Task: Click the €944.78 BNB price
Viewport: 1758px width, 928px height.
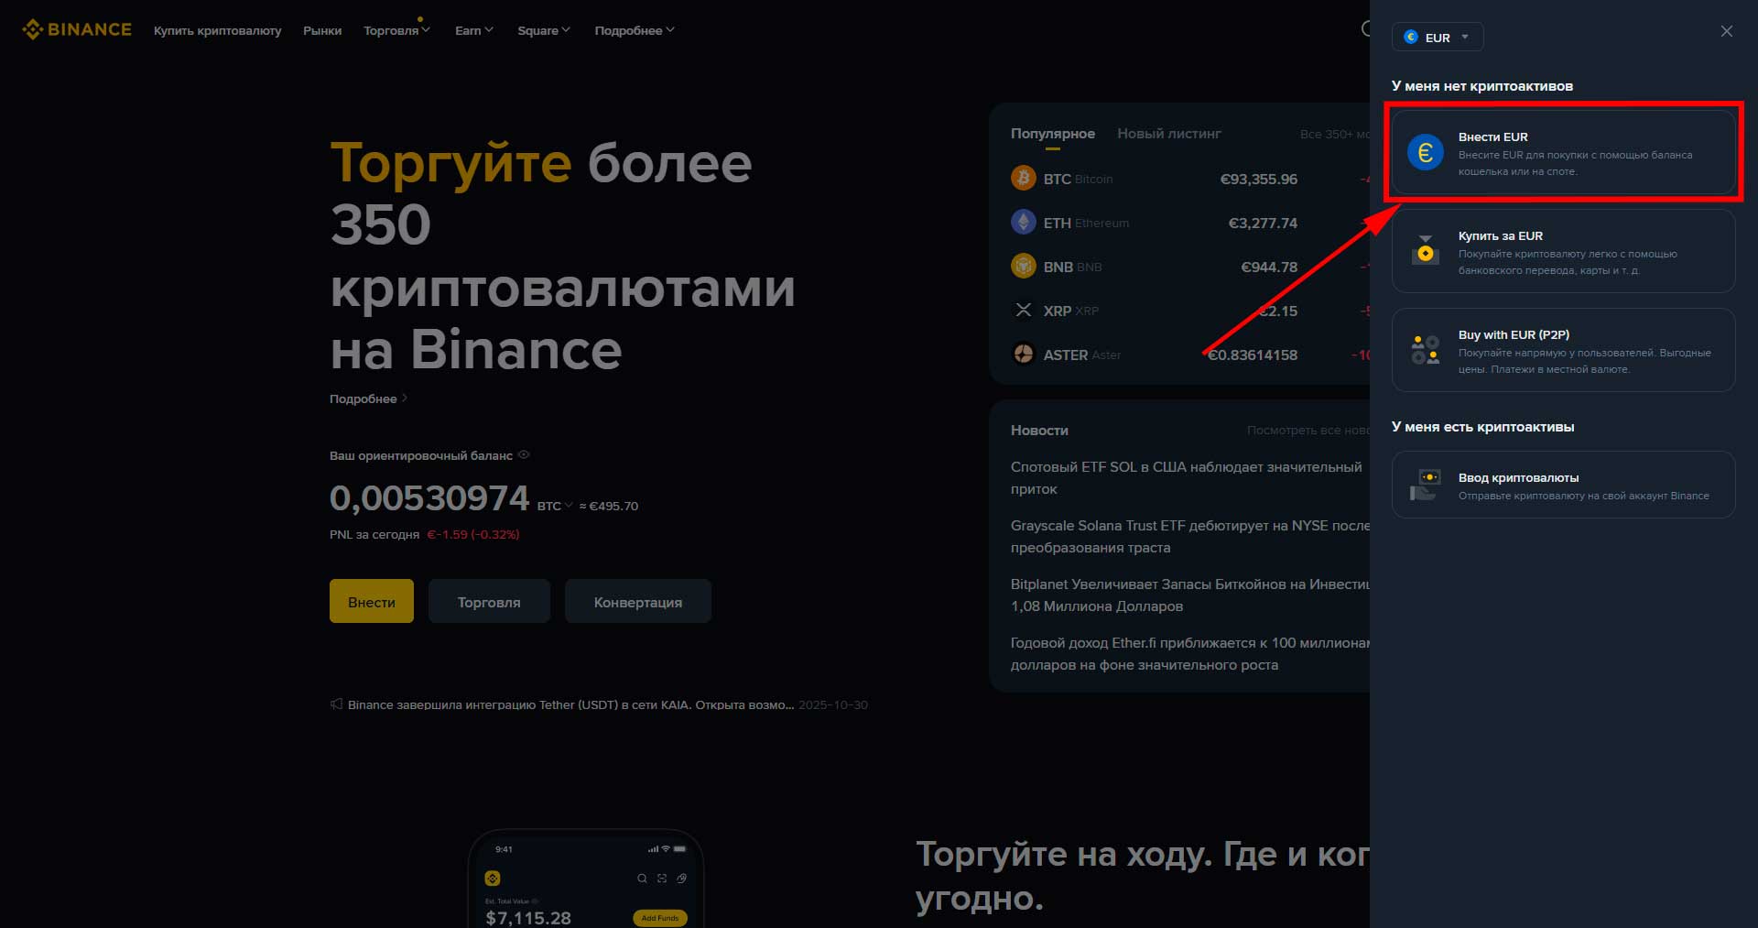Action: pyautogui.click(x=1269, y=267)
